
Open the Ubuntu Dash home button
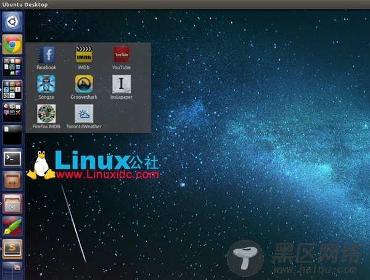(x=12, y=22)
